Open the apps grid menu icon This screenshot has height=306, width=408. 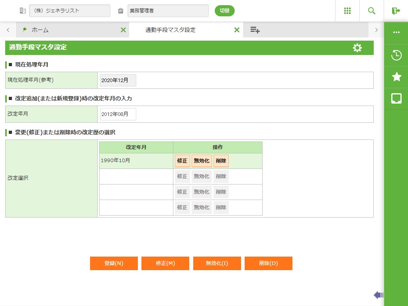(x=347, y=11)
